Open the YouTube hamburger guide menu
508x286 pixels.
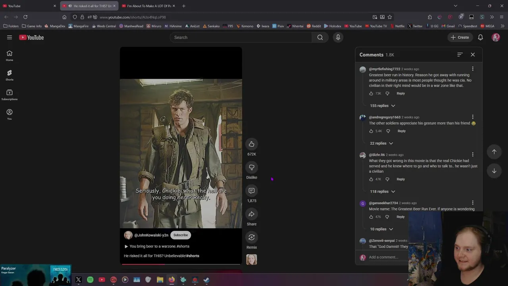point(10,37)
